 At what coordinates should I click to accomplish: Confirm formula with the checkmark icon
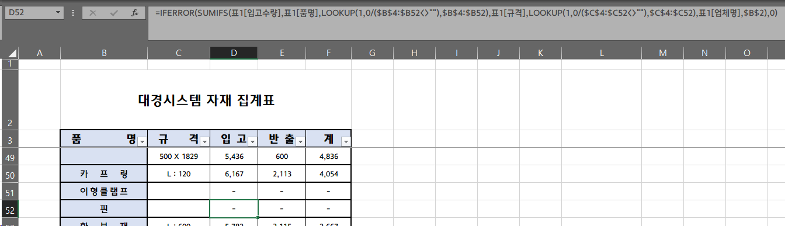114,12
